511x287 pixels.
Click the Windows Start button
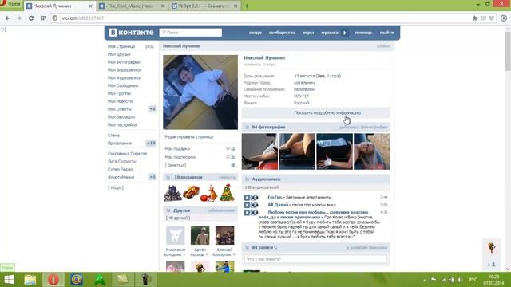(9, 280)
